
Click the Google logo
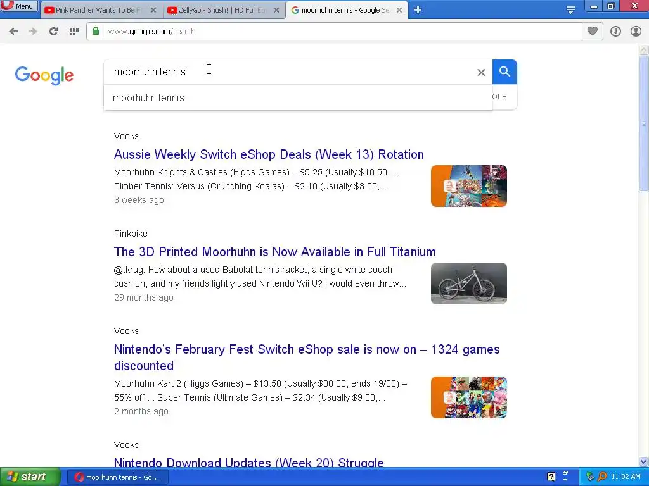pyautogui.click(x=44, y=76)
